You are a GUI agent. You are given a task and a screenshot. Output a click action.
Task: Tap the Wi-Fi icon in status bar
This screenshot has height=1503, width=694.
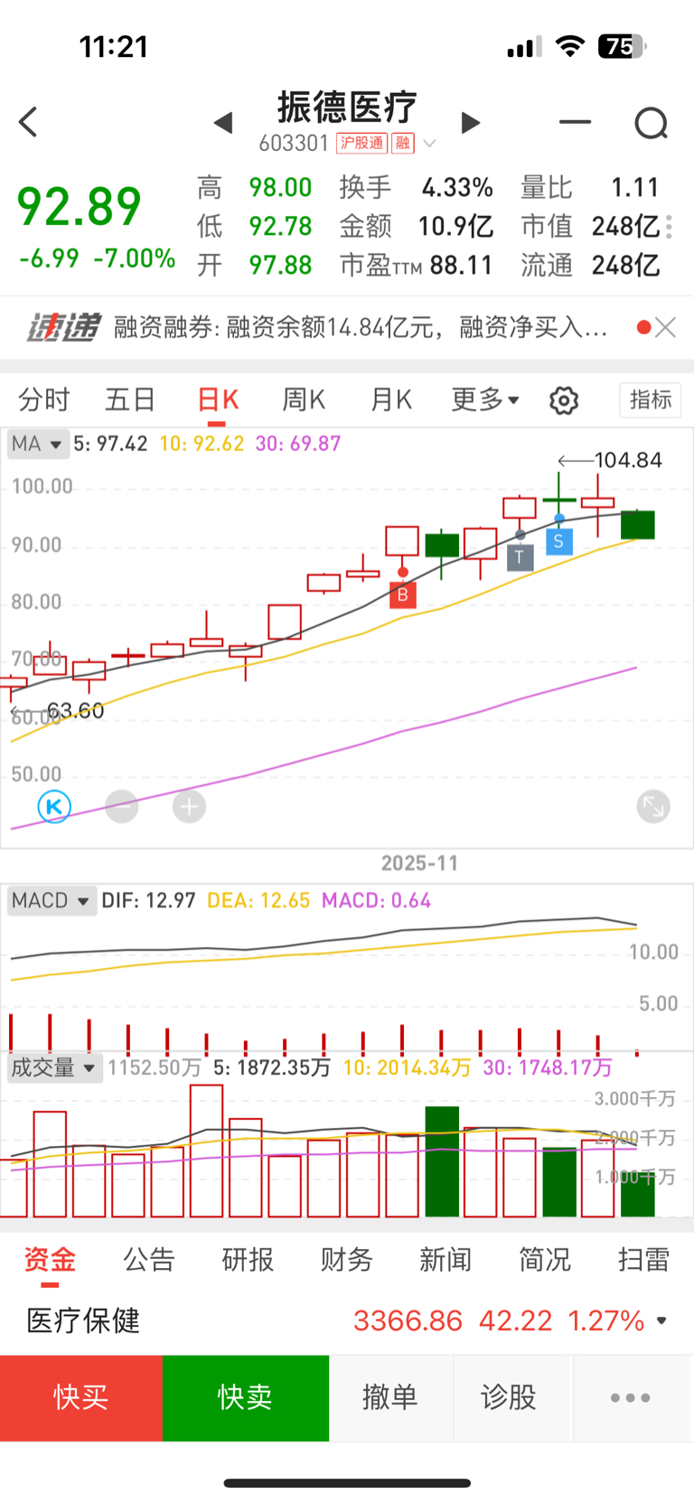point(569,46)
